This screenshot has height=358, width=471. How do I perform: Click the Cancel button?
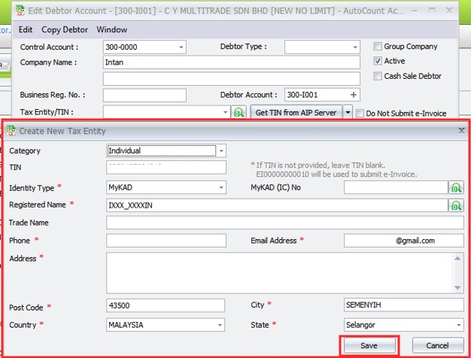436,345
